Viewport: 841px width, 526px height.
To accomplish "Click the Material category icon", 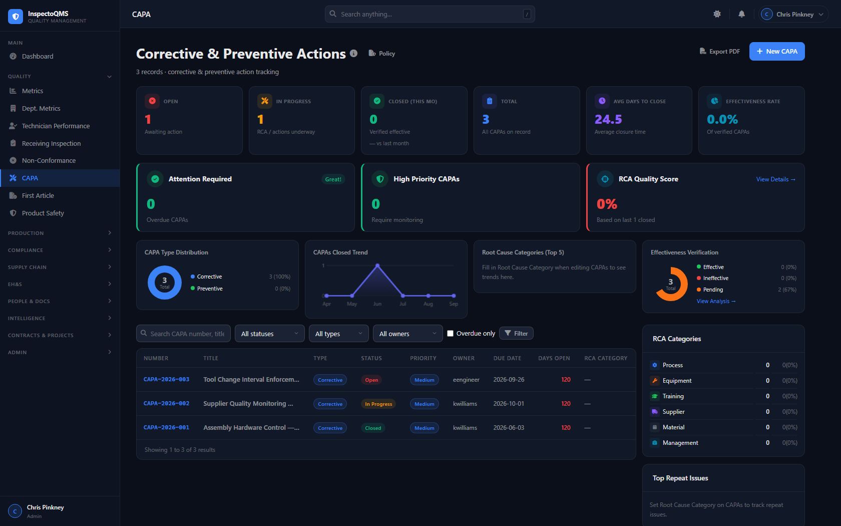I will [654, 427].
